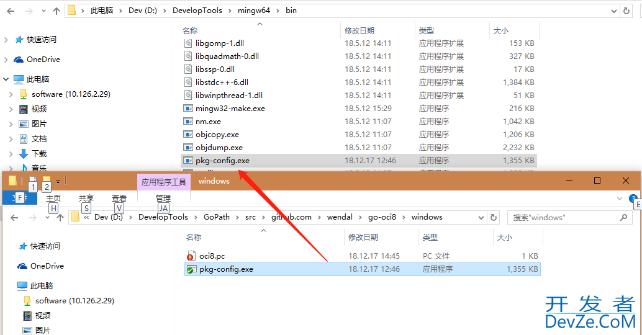642x335 pixels.
Task: Select libstdc++-6.dll file
Action: click(x=359, y=83)
